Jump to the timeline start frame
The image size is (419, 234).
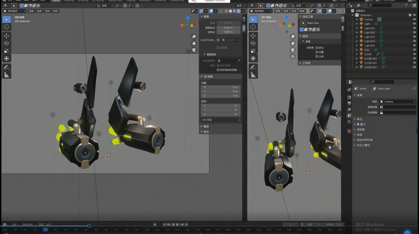click(x=164, y=224)
